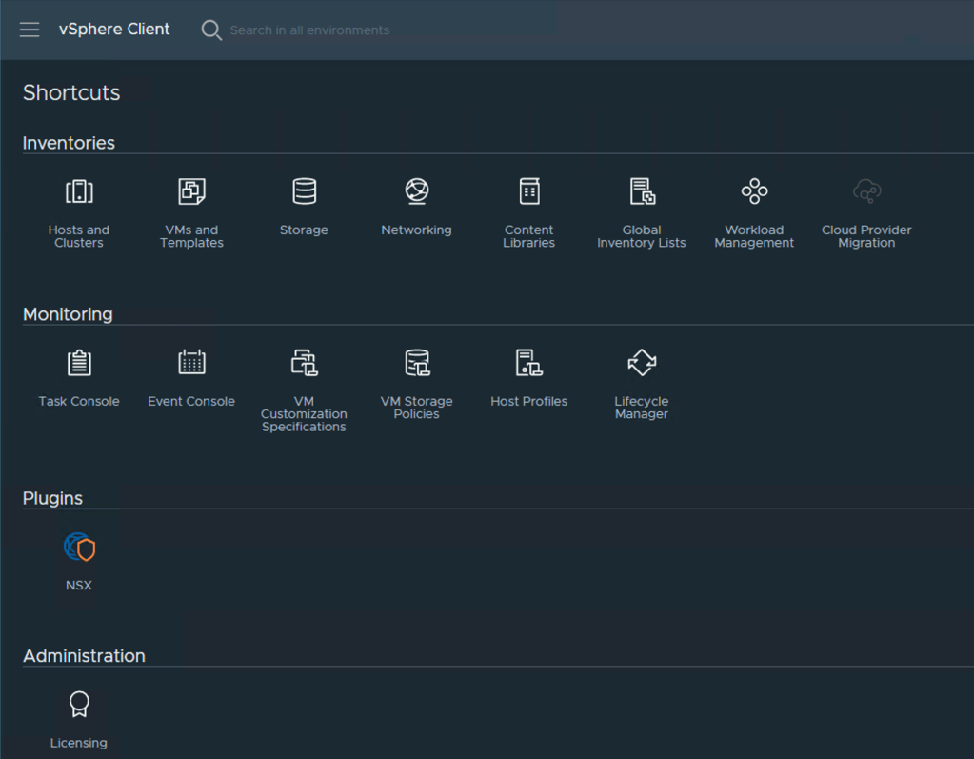Open the Networking inventory icon

click(x=416, y=192)
